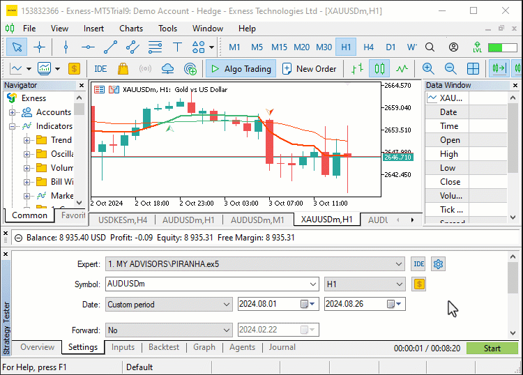This screenshot has height=375, width=523.
Task: Open a New Order
Action: tap(310, 69)
